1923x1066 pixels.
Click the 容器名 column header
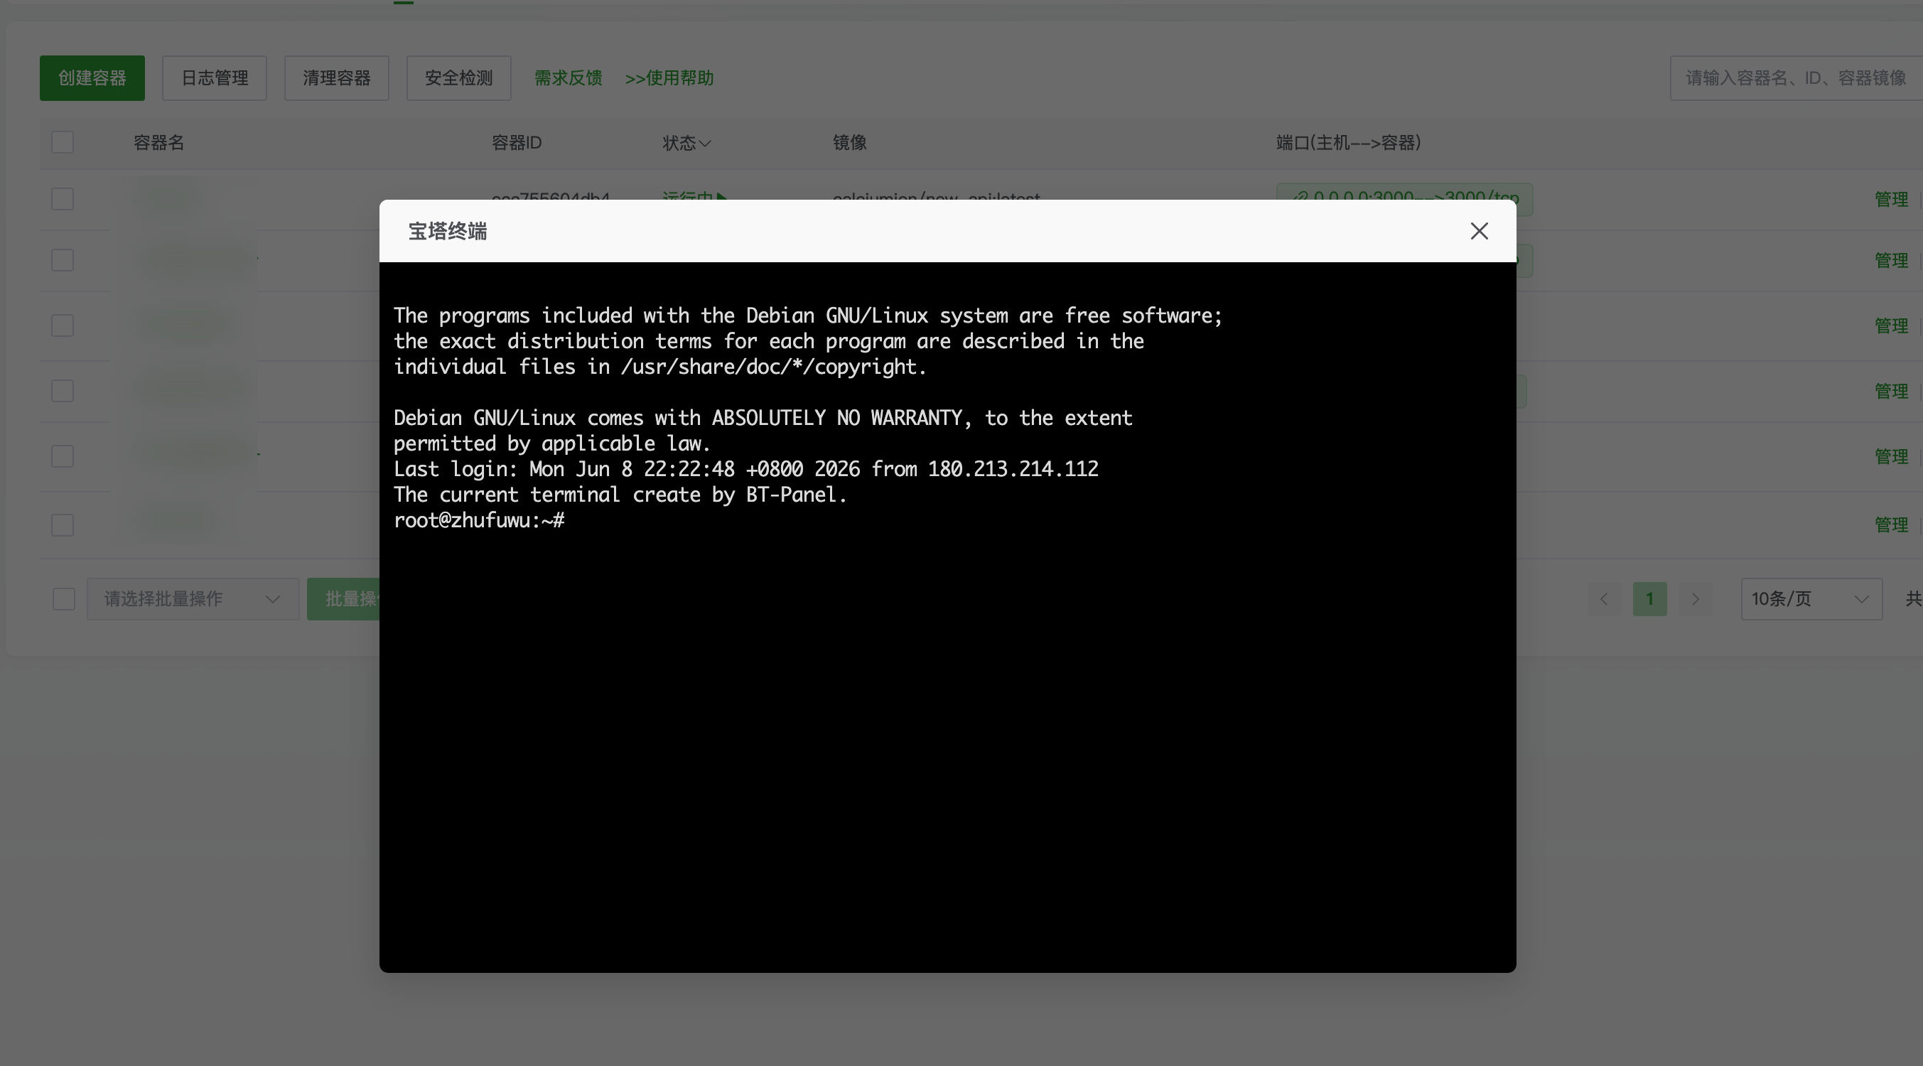pos(158,143)
